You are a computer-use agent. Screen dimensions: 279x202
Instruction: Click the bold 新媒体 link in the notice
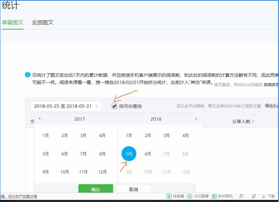(271, 85)
